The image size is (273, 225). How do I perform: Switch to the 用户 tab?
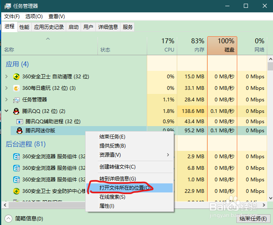[88, 27]
